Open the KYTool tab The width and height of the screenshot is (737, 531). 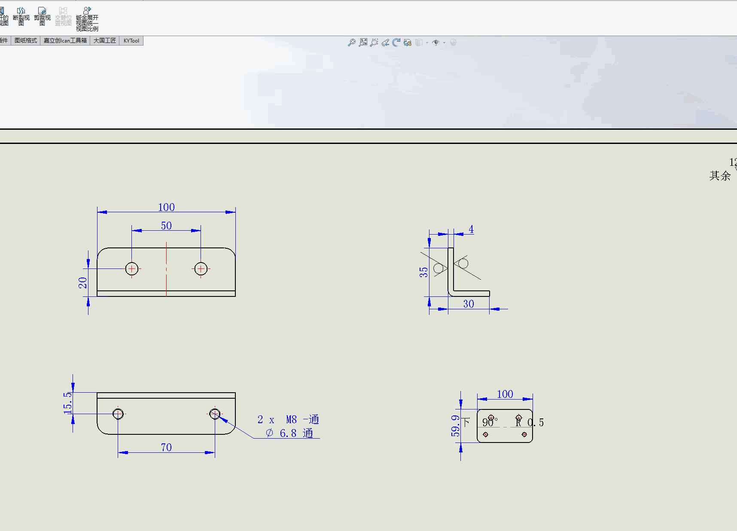(131, 40)
